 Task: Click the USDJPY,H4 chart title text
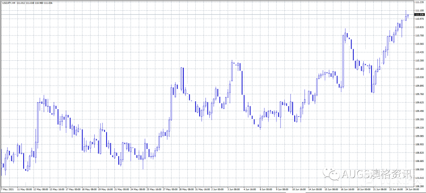pos(8,3)
